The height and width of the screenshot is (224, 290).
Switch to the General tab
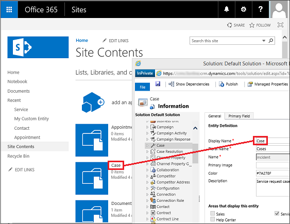point(215,116)
